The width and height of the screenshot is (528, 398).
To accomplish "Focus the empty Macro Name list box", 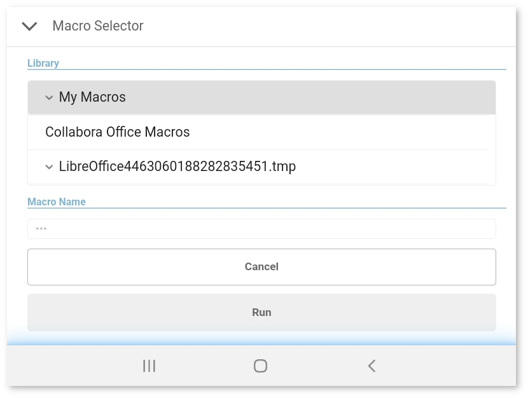I will [261, 229].
